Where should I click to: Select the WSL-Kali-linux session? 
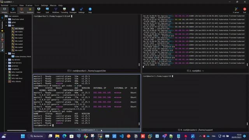[16, 79]
